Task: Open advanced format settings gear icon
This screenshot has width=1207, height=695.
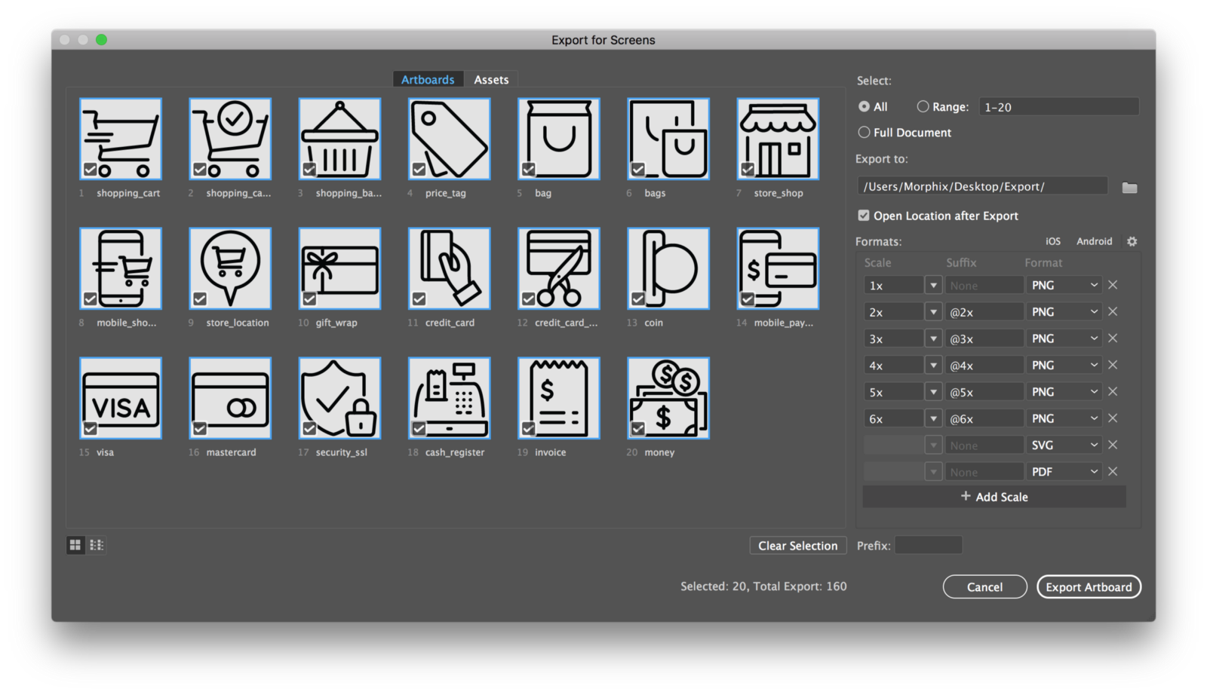Action: 1132,241
